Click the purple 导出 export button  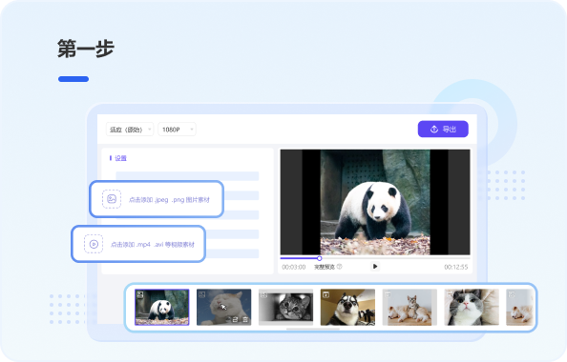443,129
